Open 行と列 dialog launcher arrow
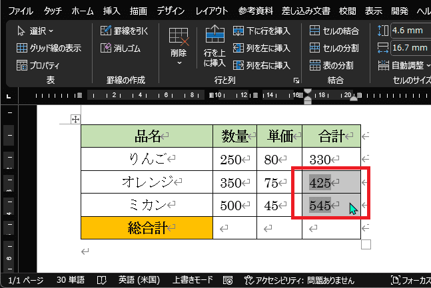Image resolution: width=431 pixels, height=288 pixels. coord(296,80)
